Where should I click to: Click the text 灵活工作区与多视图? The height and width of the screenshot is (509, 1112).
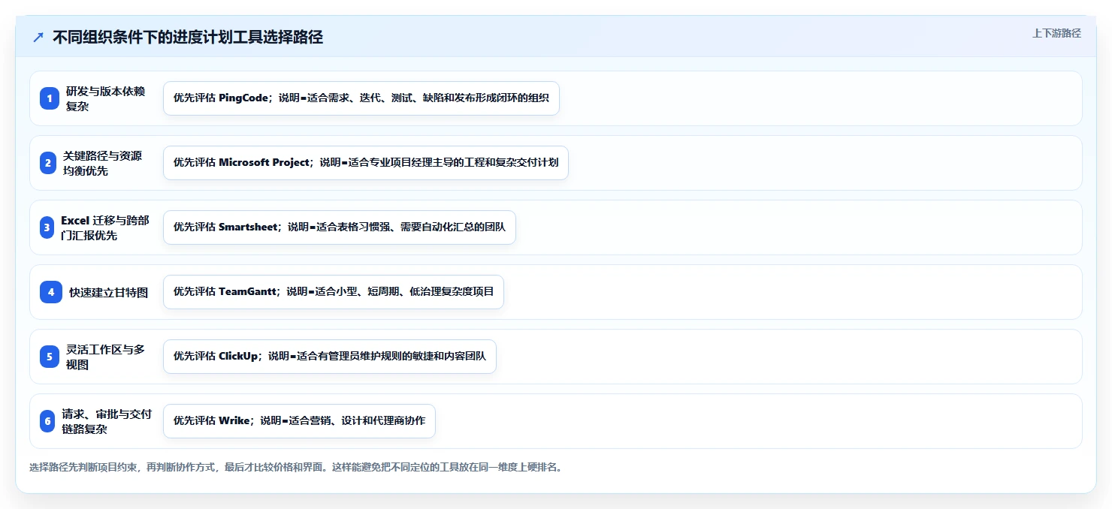pyautogui.click(x=105, y=357)
